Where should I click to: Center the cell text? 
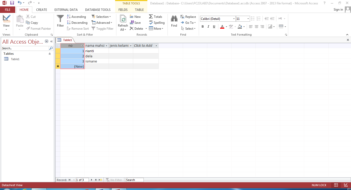[x=256, y=27]
